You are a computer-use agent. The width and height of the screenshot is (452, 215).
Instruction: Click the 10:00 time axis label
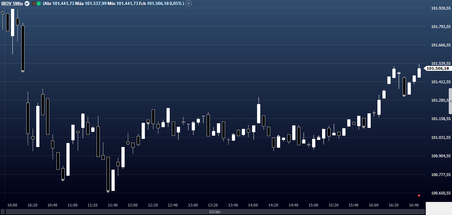coord(12,205)
